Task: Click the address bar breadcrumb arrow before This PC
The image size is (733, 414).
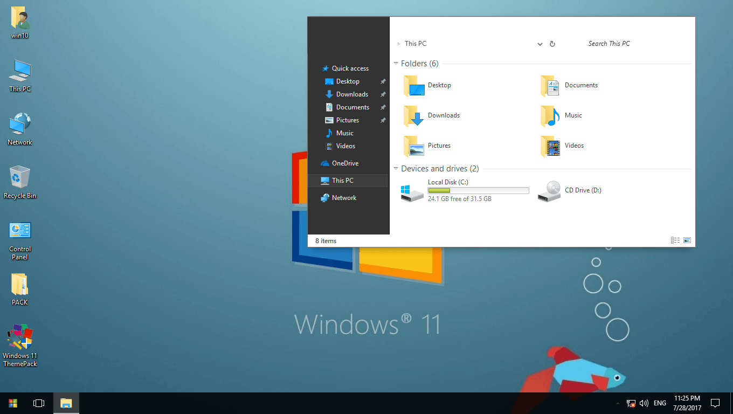Action: click(x=399, y=44)
